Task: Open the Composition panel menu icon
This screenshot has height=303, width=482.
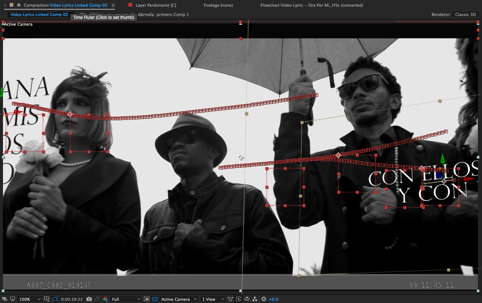Action: pyautogui.click(x=113, y=5)
